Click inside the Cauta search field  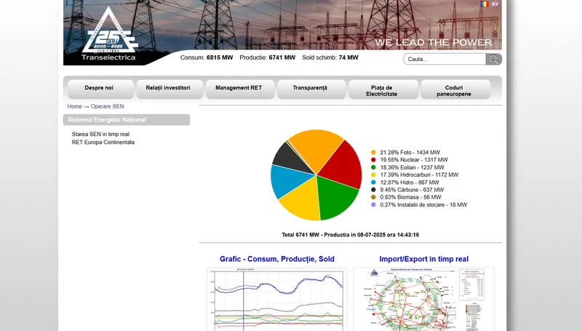click(x=444, y=59)
